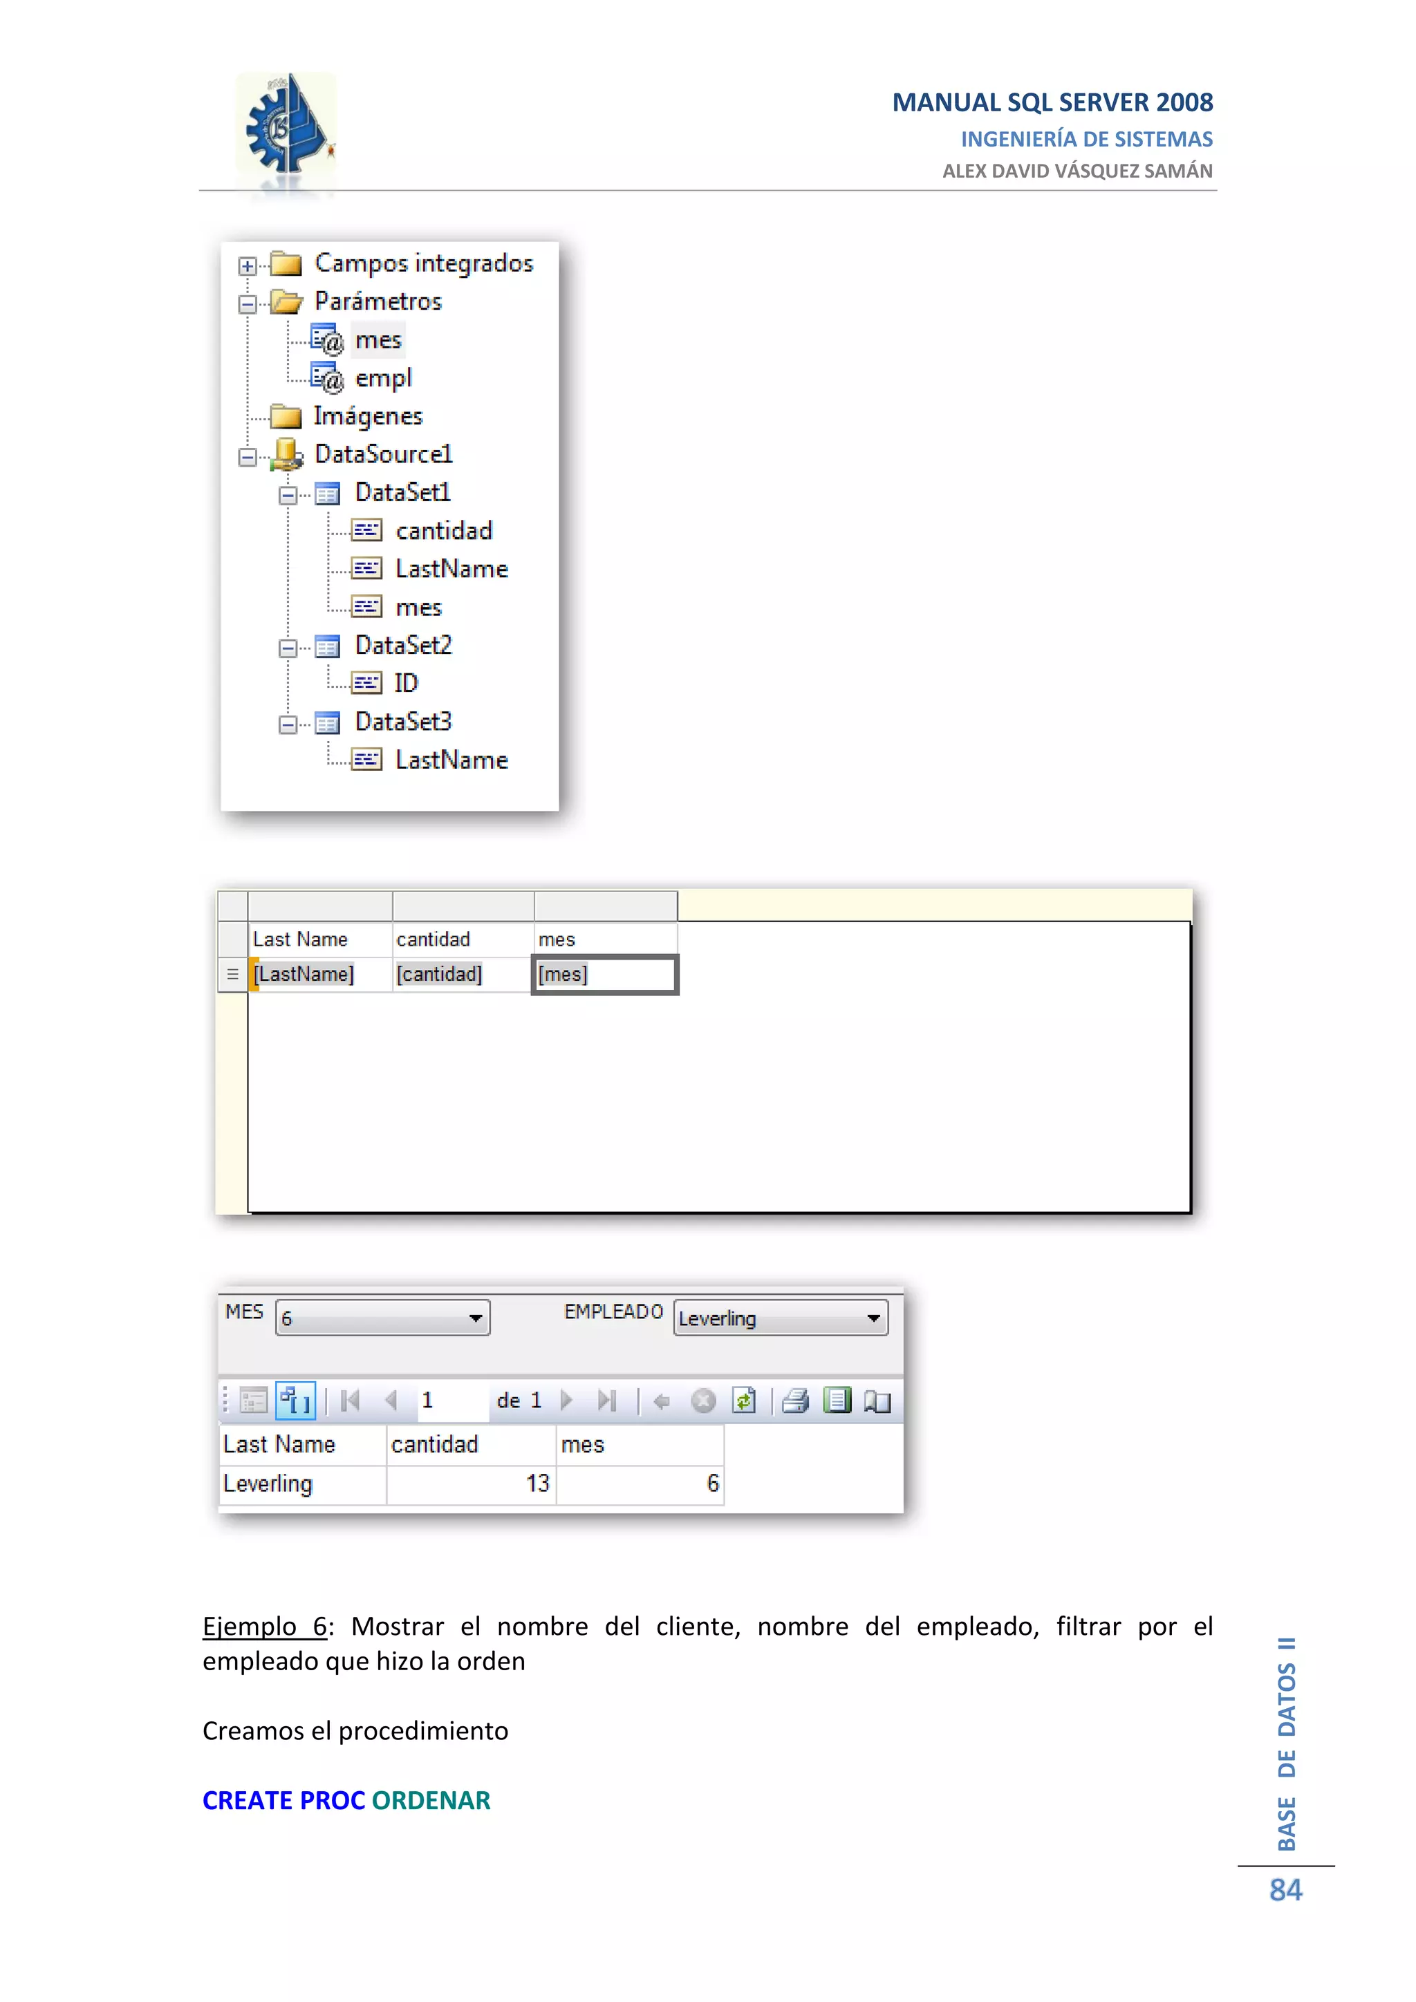Collapse the DataSet2 node
This screenshot has height=2002, width=1416.
(288, 648)
